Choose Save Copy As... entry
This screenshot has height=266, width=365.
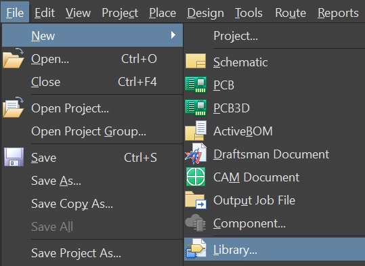pos(92,204)
